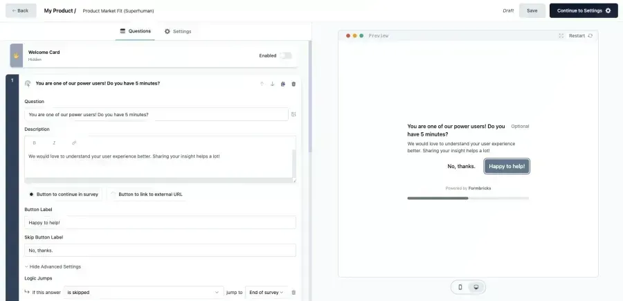Click the yellow dot in preview window

355,36
